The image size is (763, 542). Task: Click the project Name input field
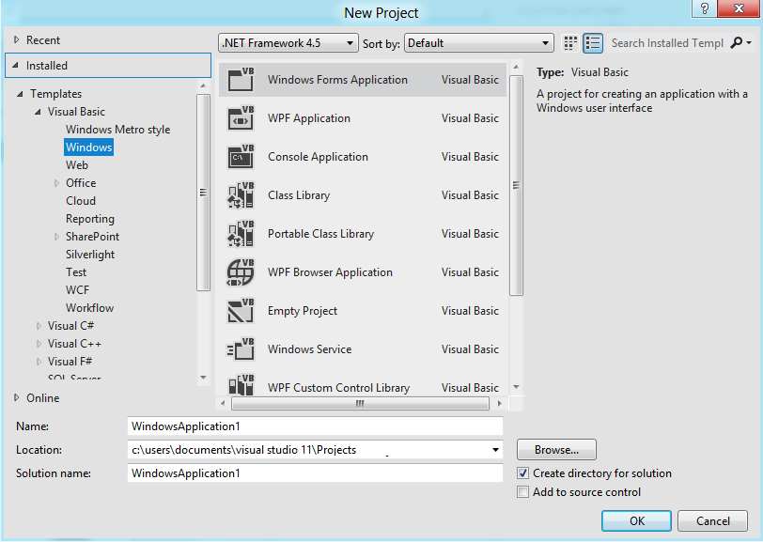click(x=315, y=426)
